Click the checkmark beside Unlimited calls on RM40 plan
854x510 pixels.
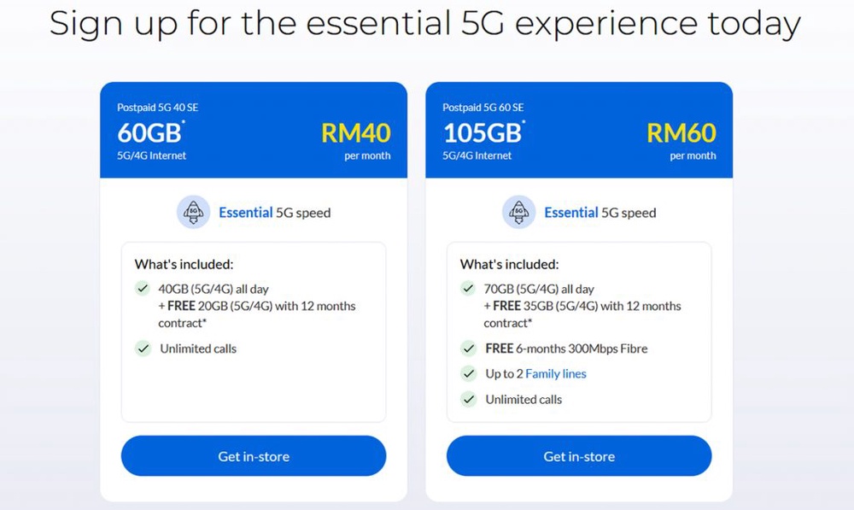pos(143,349)
